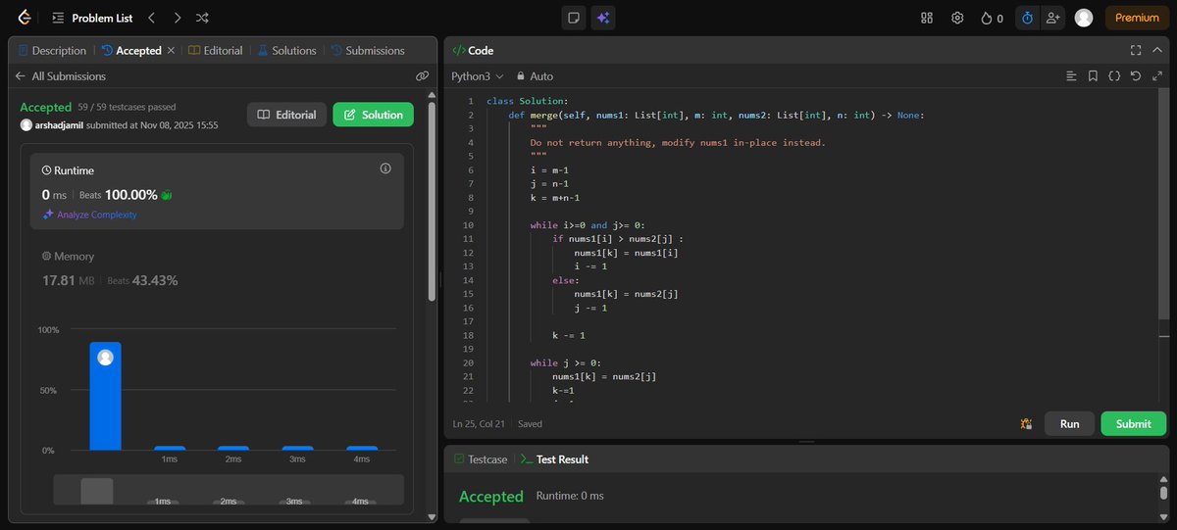Open the debugger bug icon
The height and width of the screenshot is (530, 1177).
point(1027,423)
